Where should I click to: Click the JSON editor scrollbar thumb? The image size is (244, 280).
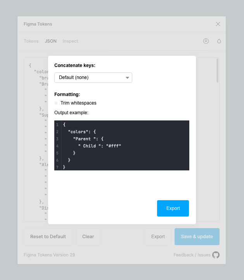coord(217,70)
